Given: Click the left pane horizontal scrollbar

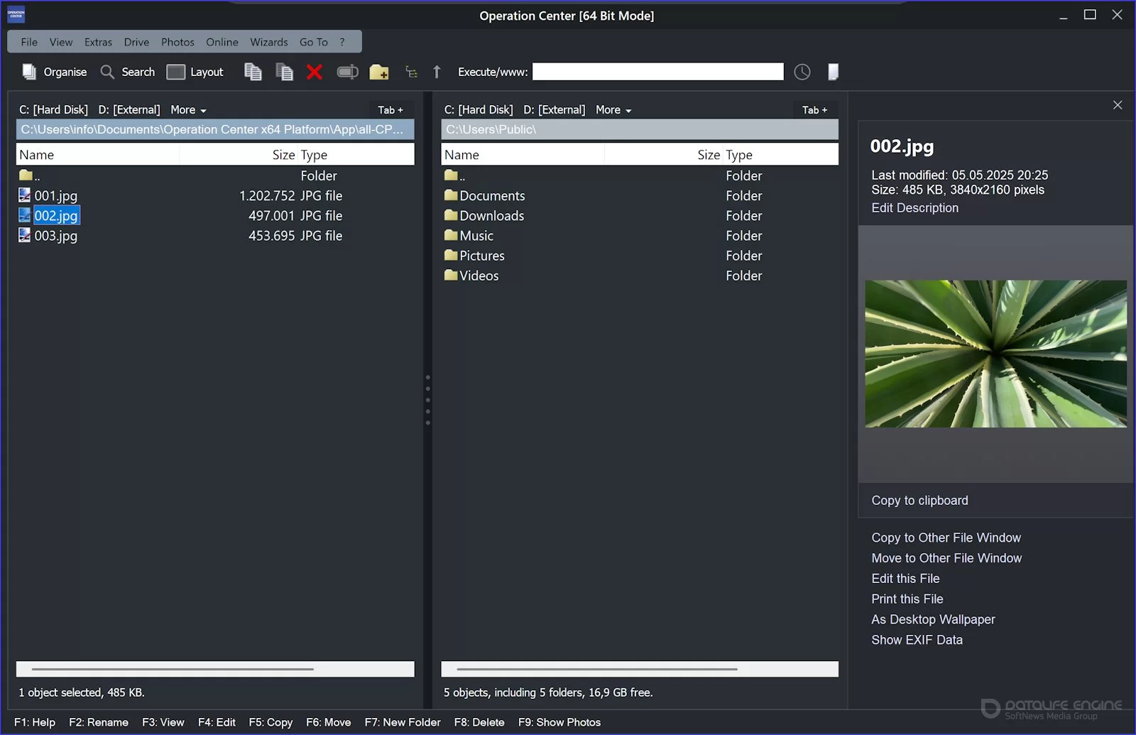Looking at the screenshot, I should point(173,669).
